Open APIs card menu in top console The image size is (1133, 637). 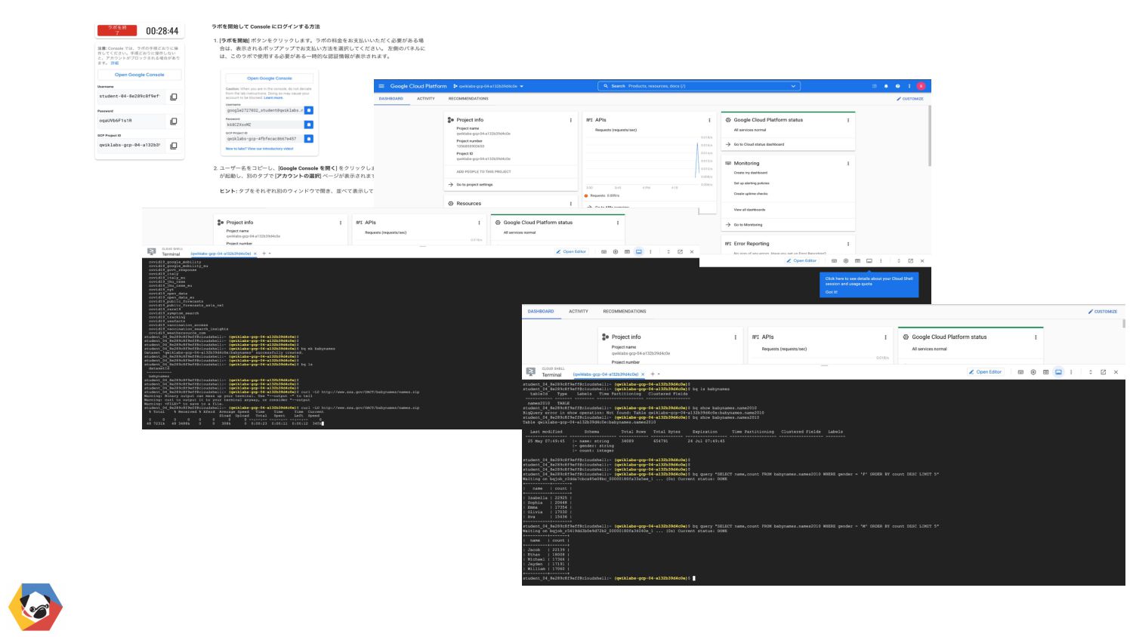coord(709,120)
